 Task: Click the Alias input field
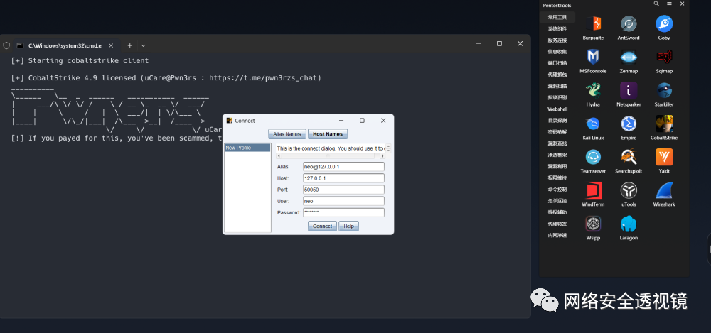point(343,167)
